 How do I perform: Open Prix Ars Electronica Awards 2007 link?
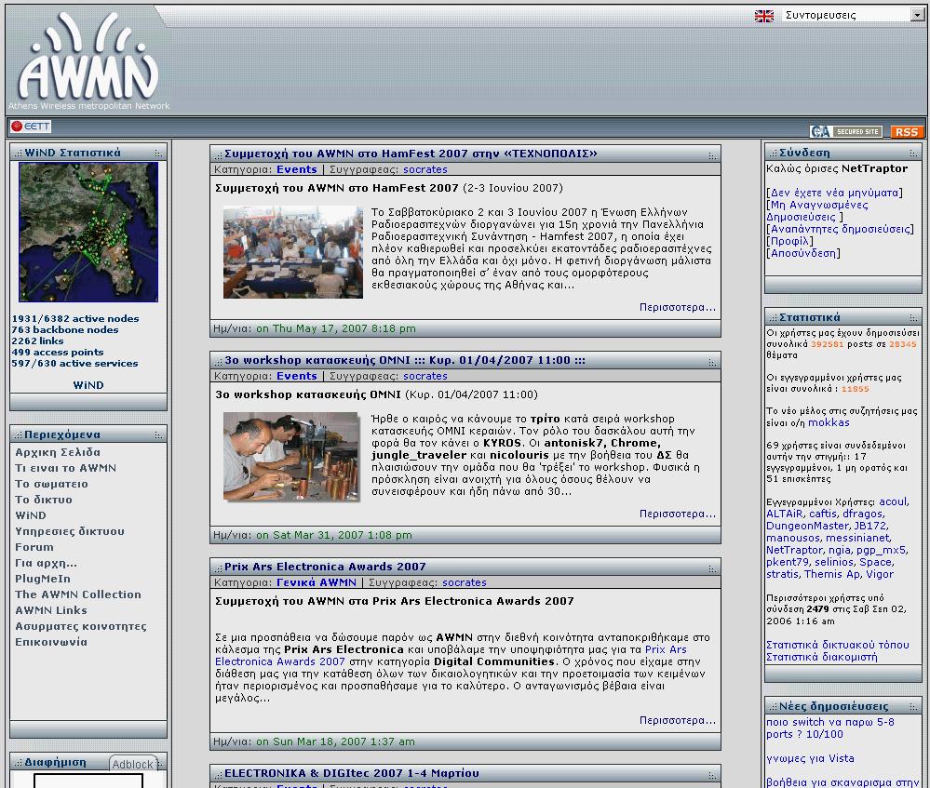(451, 656)
